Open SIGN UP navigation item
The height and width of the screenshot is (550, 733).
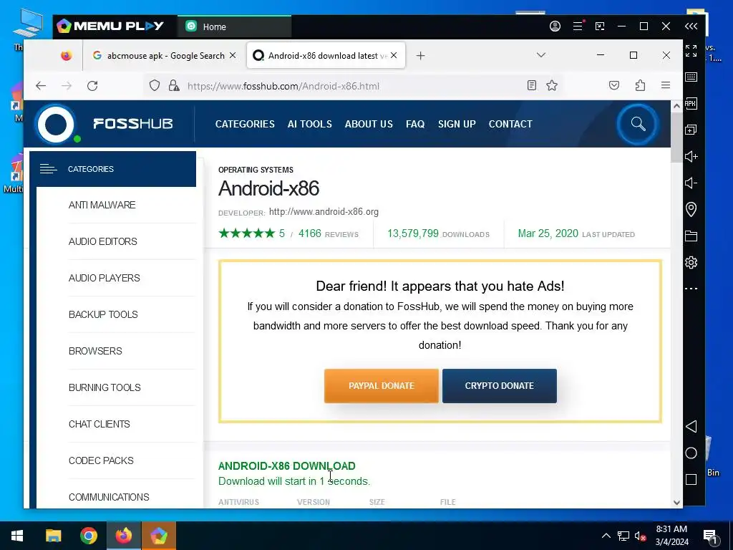point(457,124)
